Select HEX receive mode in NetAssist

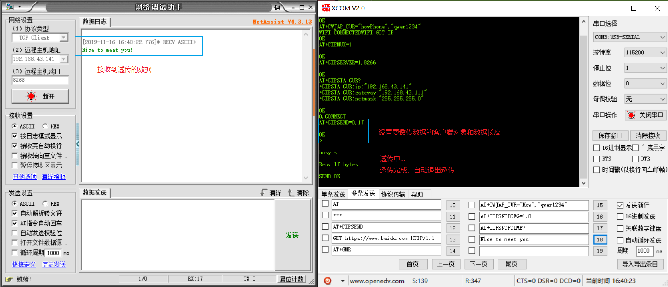coord(45,126)
